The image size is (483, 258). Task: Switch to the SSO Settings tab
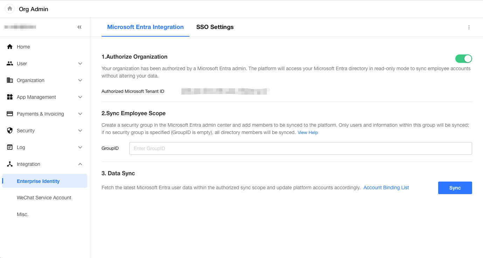click(x=215, y=27)
